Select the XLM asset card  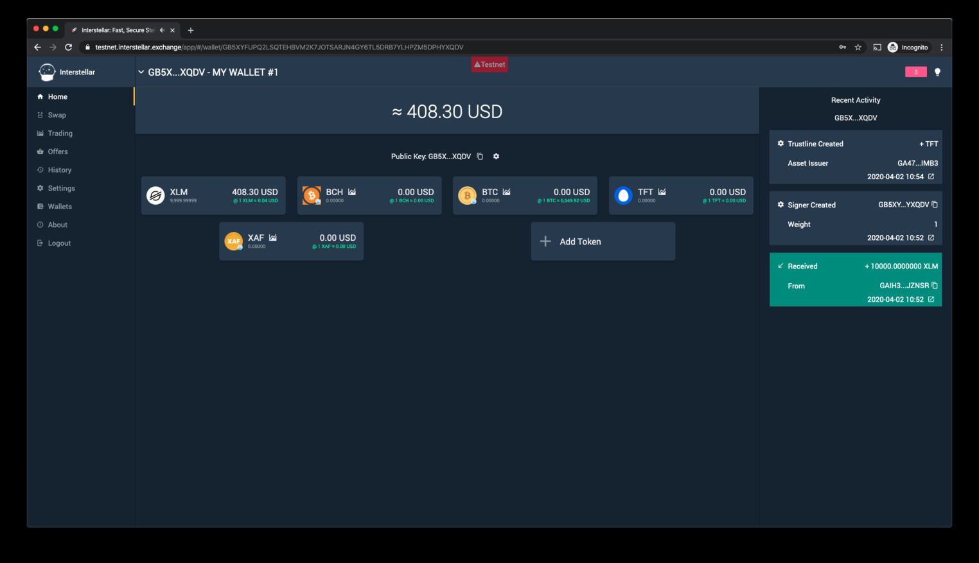213,195
